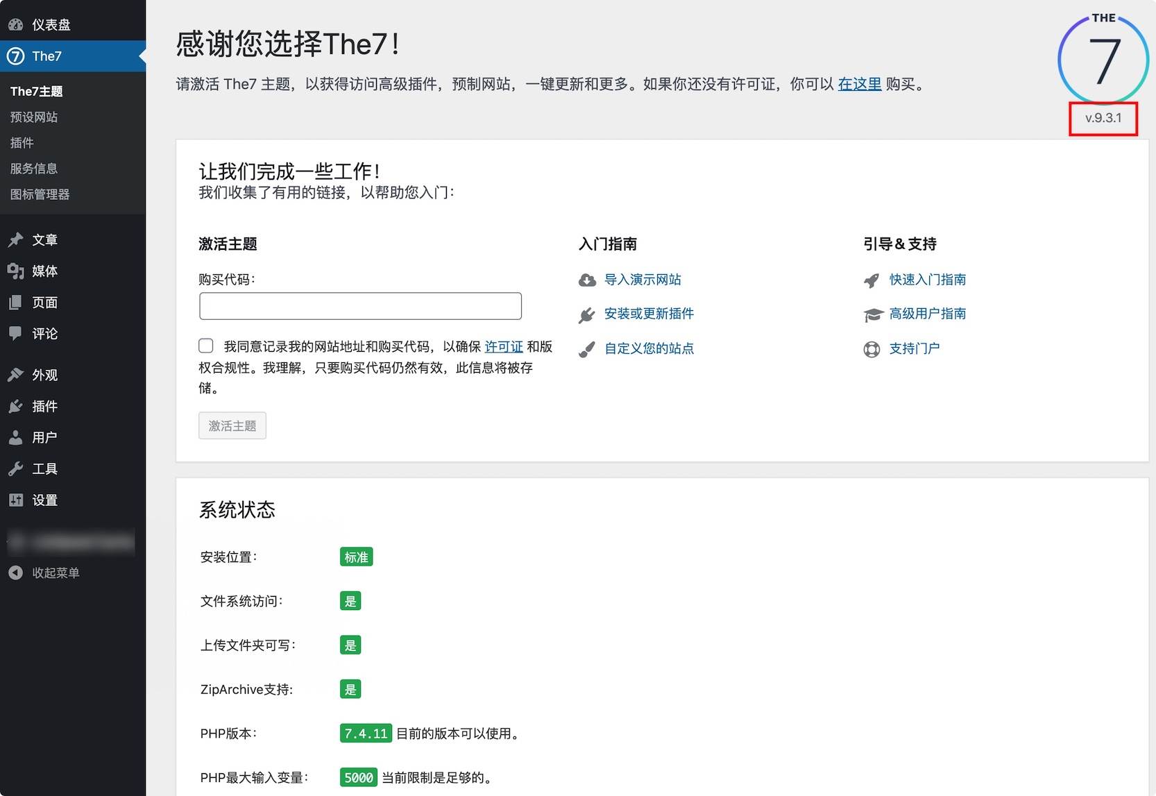Focus the 购买代码 input field

pyautogui.click(x=360, y=306)
